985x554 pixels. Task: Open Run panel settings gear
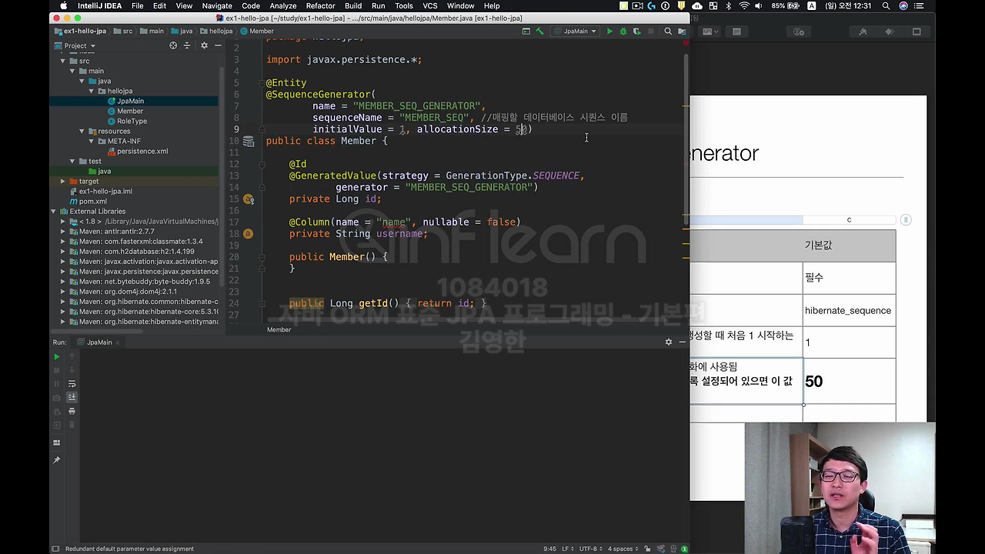668,342
